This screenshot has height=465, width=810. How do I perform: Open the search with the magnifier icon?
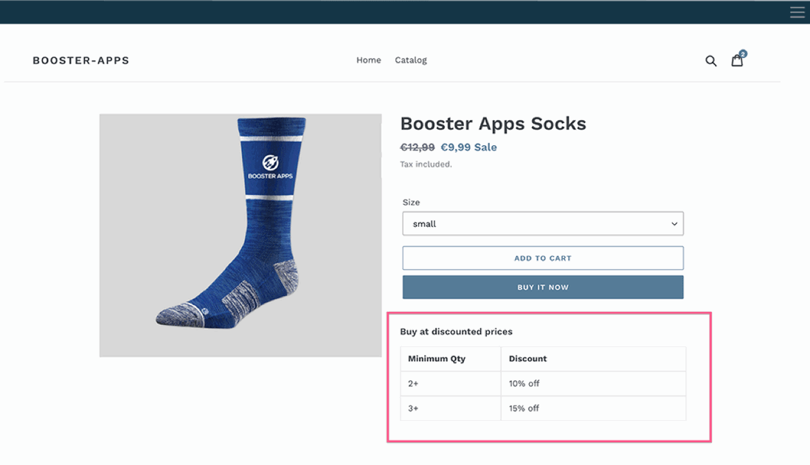pyautogui.click(x=710, y=60)
